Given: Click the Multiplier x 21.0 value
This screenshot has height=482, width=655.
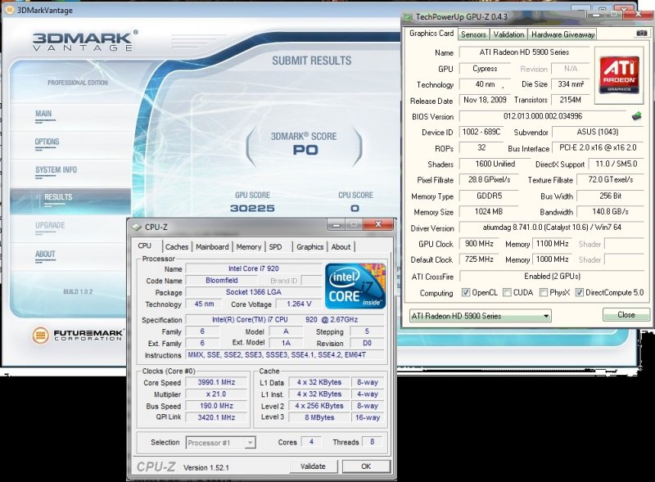Looking at the screenshot, I should tap(216, 394).
